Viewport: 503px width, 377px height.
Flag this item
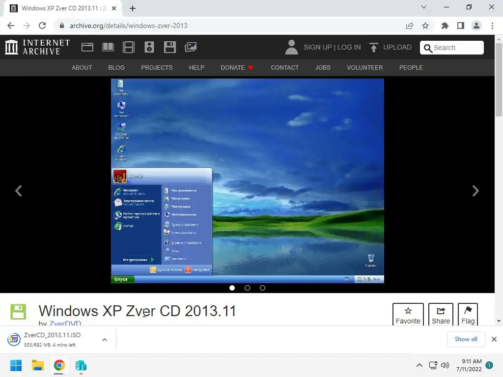coord(468,315)
